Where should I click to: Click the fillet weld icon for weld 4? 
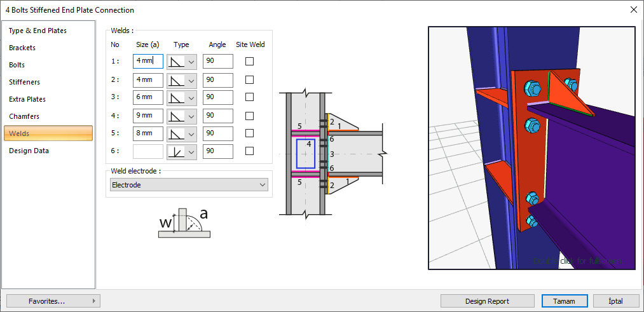pos(176,116)
